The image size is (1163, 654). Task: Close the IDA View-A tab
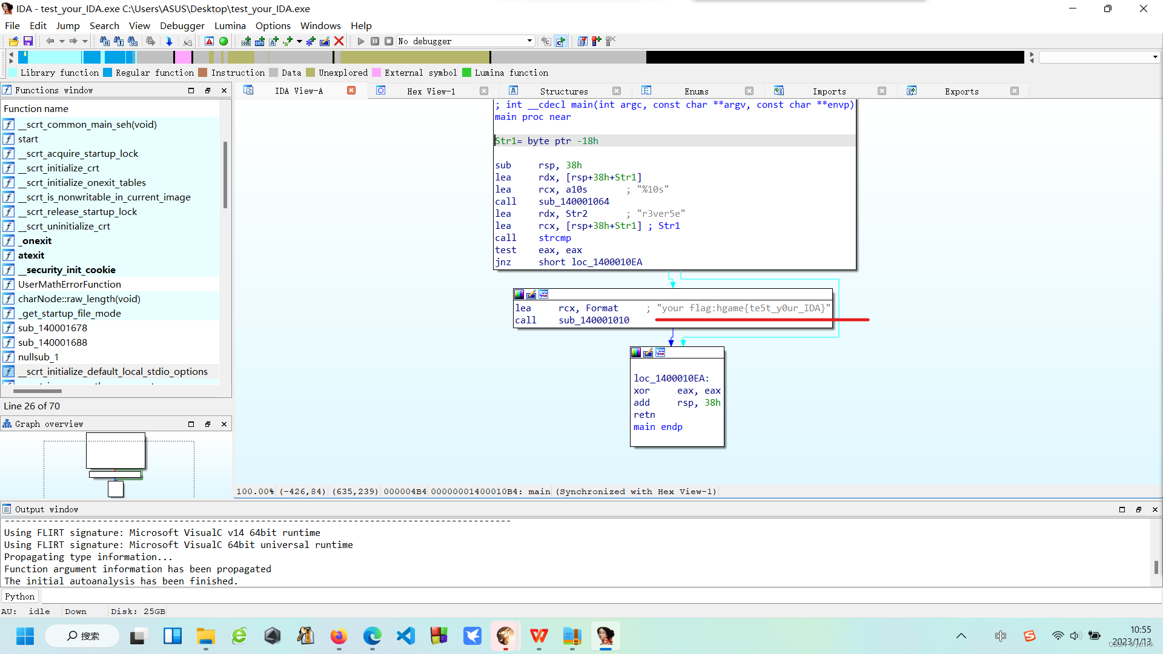coord(351,90)
